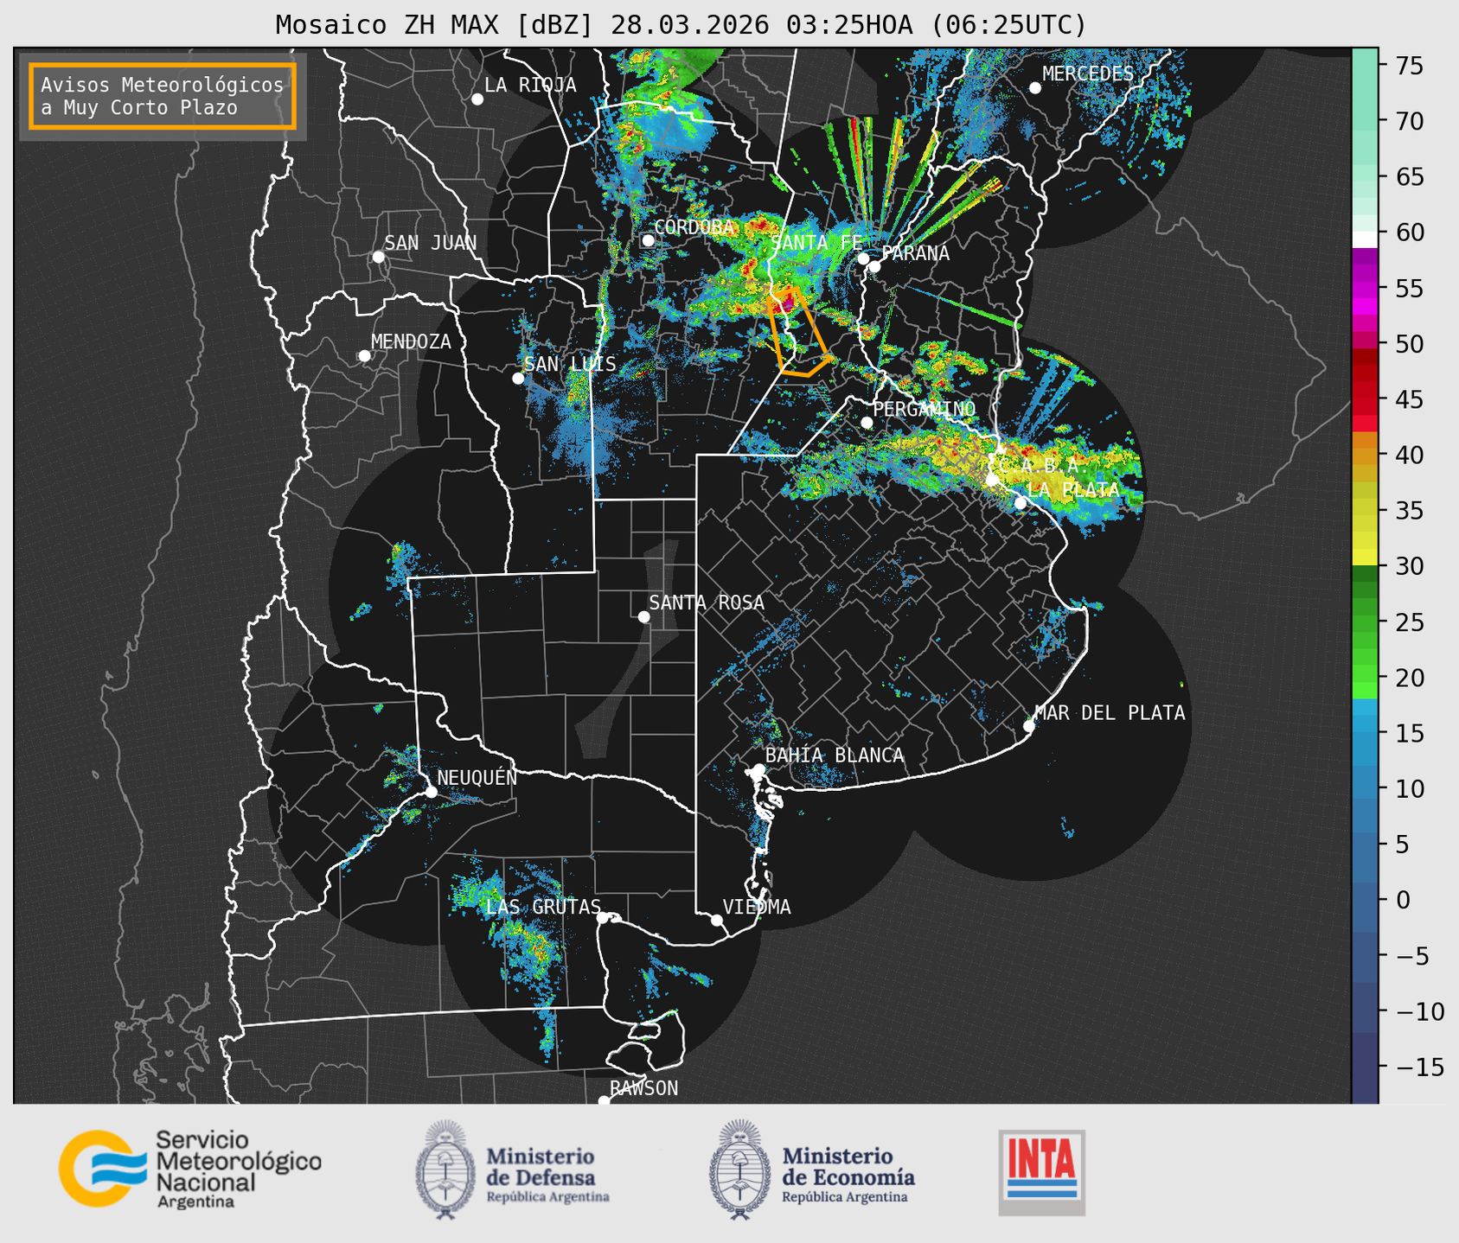Click the Santa Rosa city marker dot
Image resolution: width=1459 pixels, height=1243 pixels.
[x=643, y=616]
